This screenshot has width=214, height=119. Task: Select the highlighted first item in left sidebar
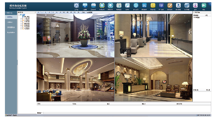pyautogui.click(x=11, y=17)
